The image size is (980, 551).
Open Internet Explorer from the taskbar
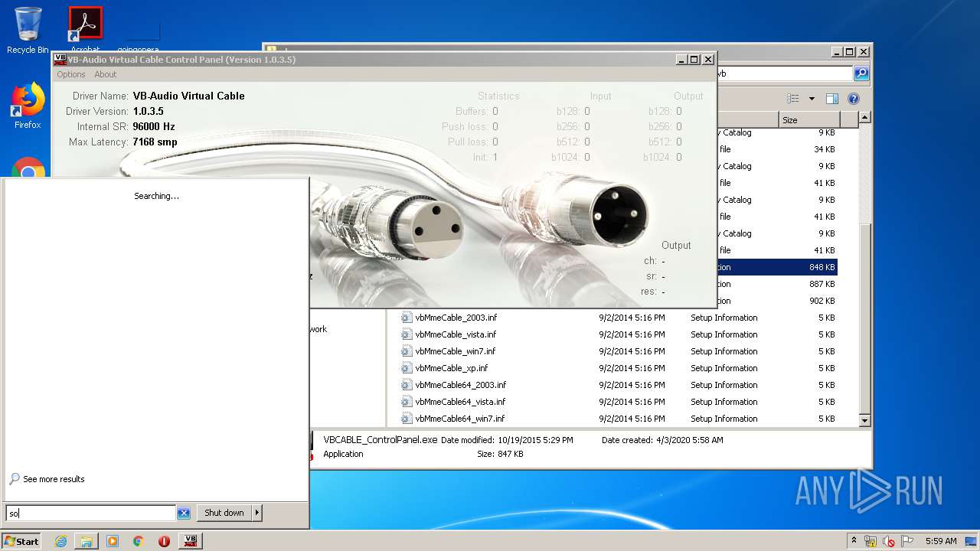point(60,541)
